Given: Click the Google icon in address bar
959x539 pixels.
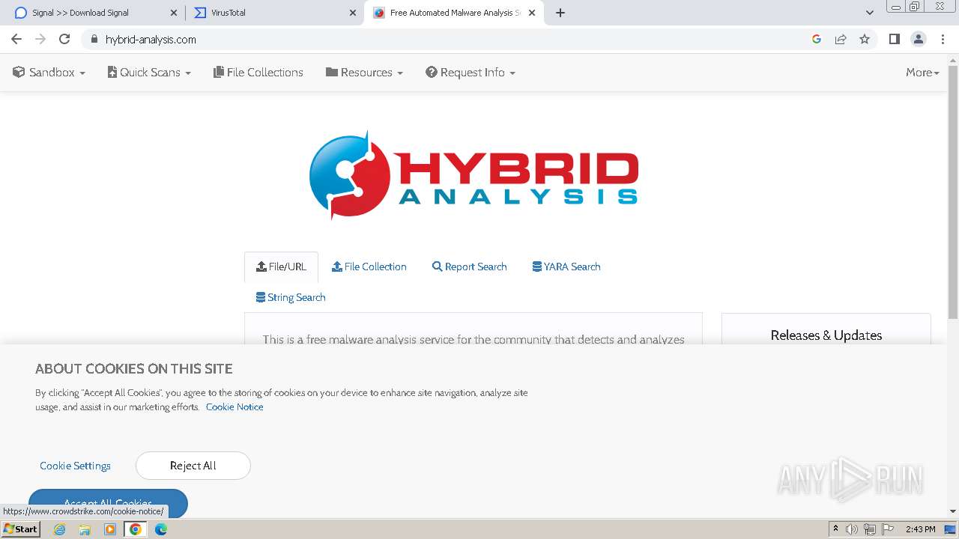Looking at the screenshot, I should click(817, 39).
